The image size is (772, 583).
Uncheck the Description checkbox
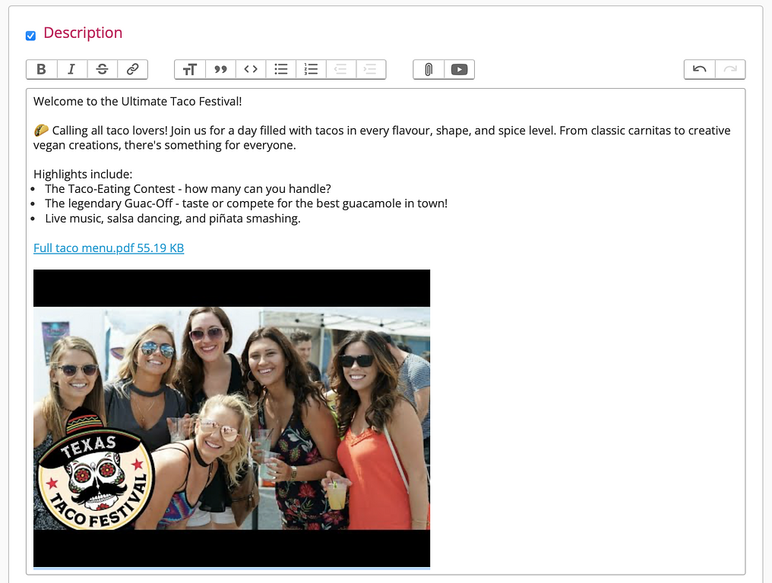click(x=30, y=35)
